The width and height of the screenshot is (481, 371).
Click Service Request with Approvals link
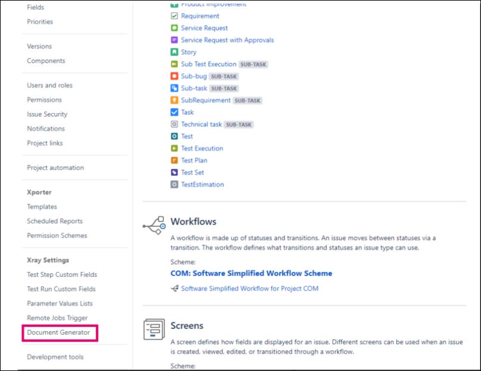(x=227, y=40)
